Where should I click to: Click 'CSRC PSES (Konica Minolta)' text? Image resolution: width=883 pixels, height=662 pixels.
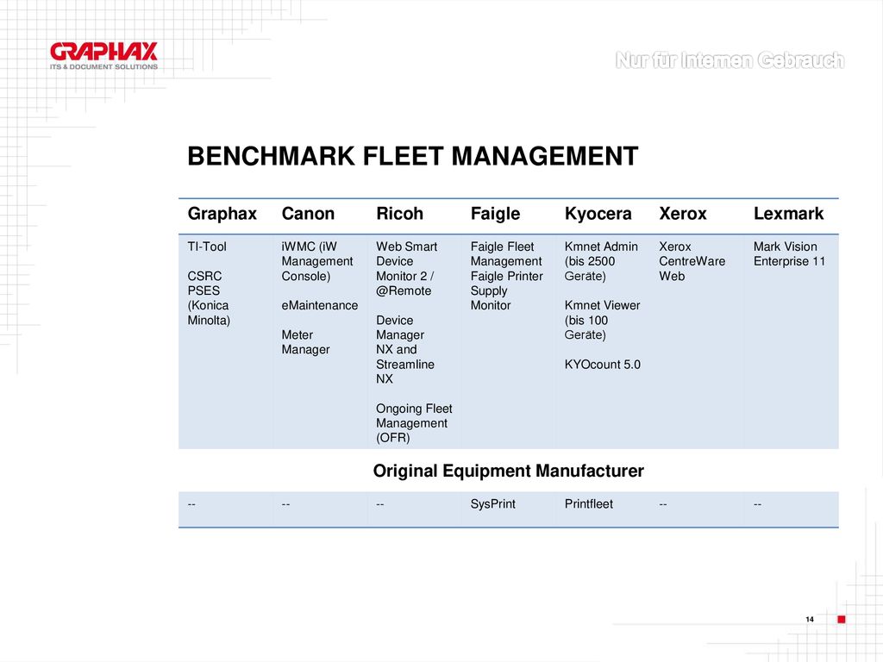tap(209, 298)
